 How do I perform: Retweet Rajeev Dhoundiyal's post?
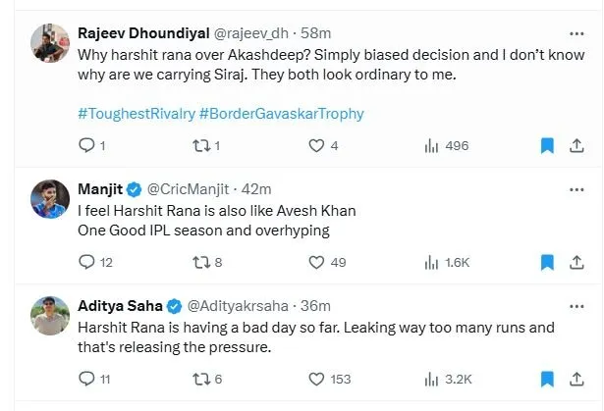point(201,146)
